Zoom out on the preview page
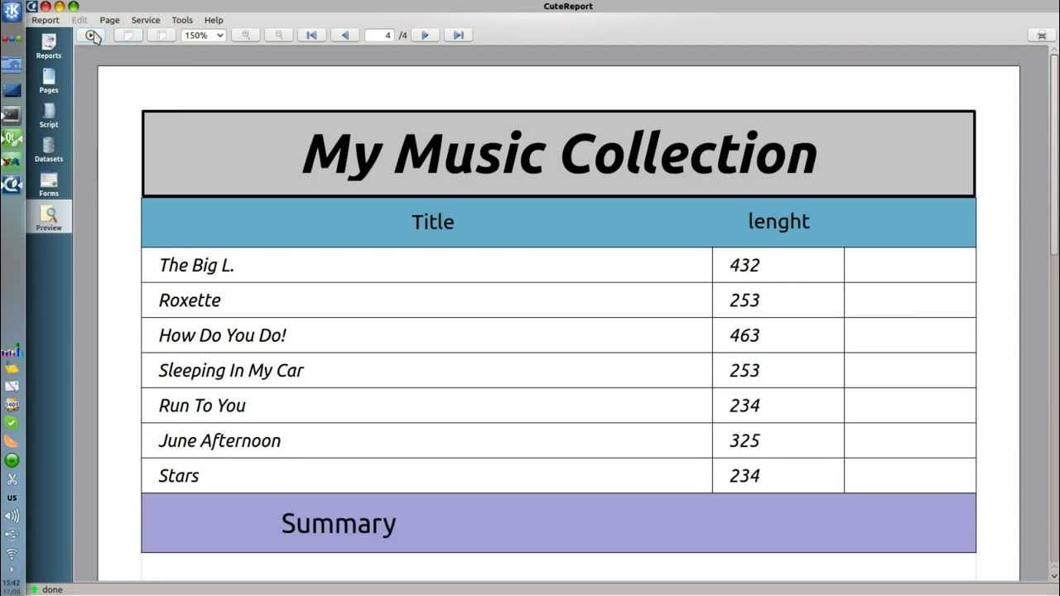 [278, 36]
